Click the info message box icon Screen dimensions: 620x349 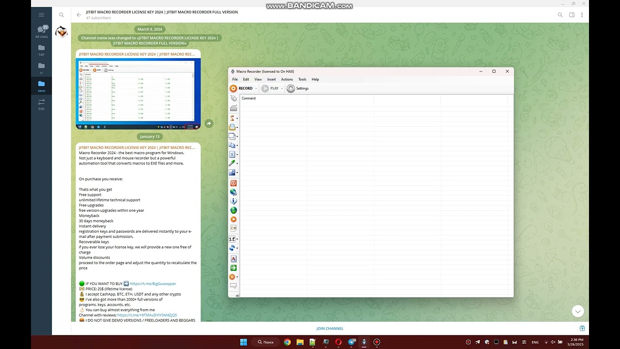(233, 201)
